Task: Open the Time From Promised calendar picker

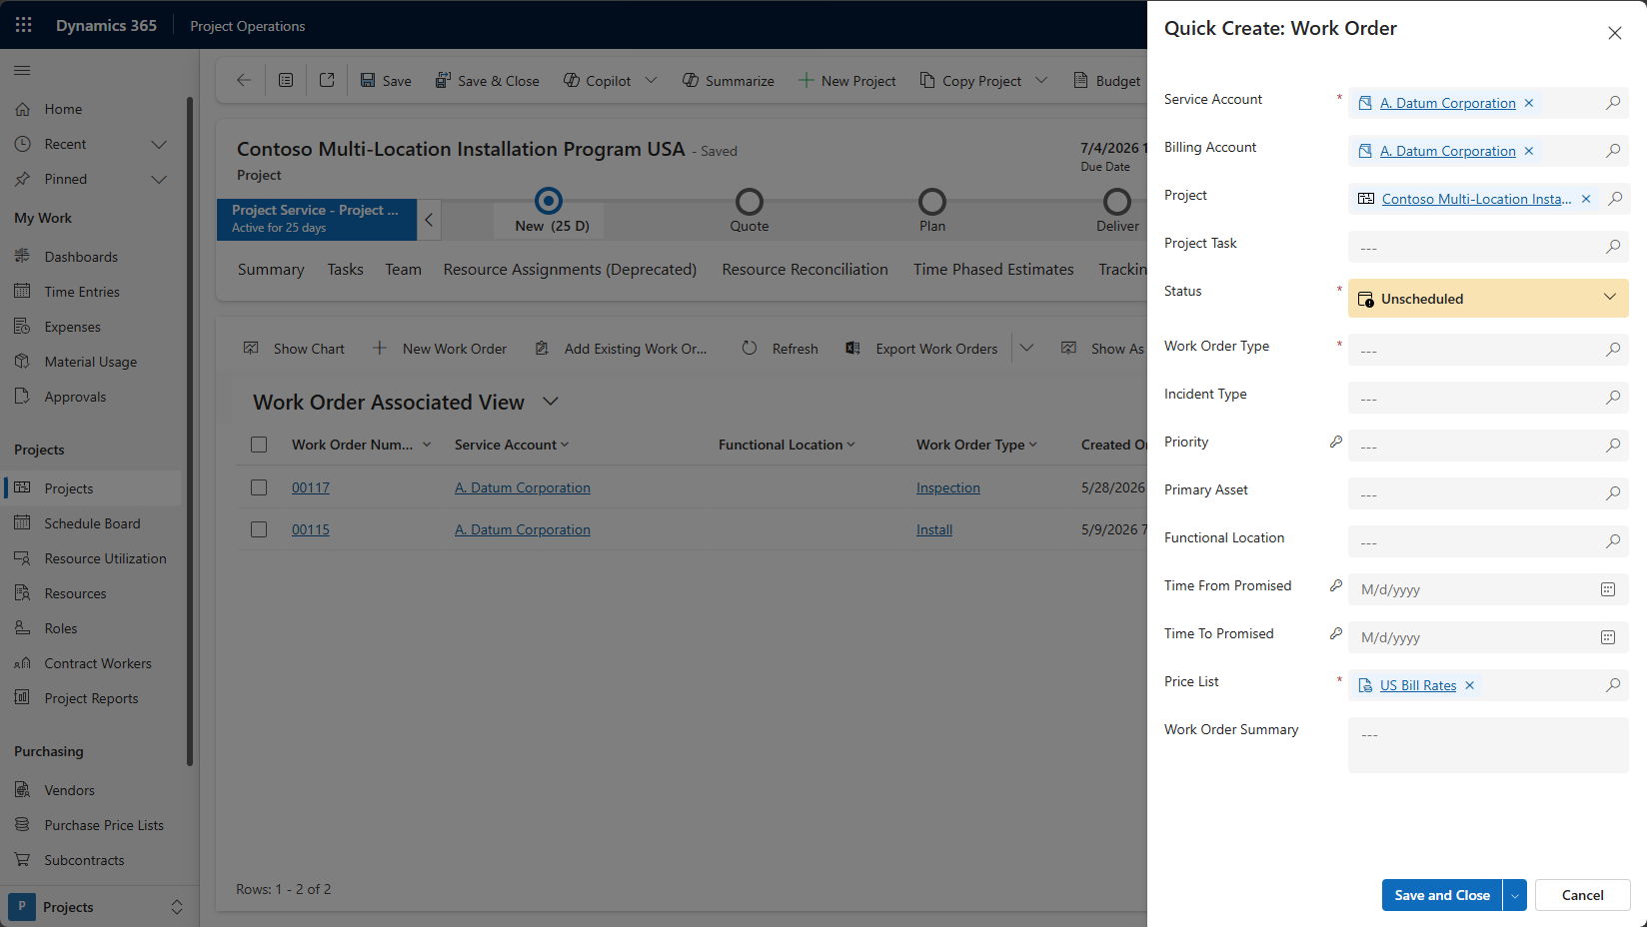Action: [x=1608, y=589]
